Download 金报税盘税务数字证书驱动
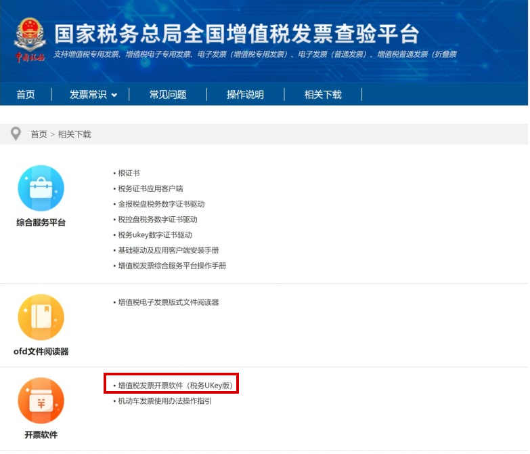The image size is (530, 454). coord(161,204)
